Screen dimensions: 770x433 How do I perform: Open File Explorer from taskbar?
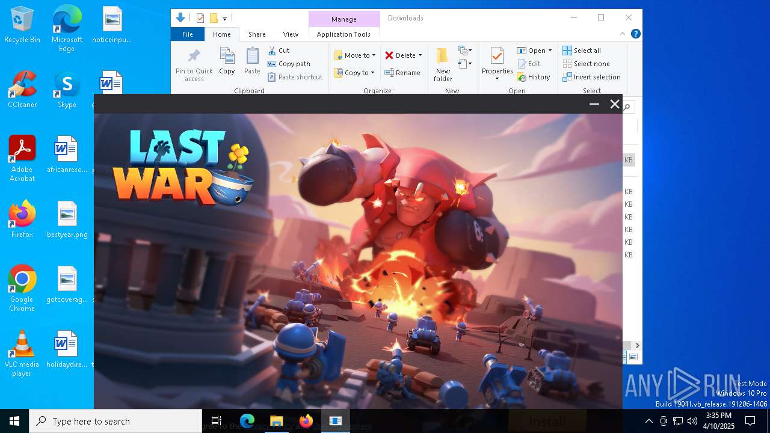point(277,421)
